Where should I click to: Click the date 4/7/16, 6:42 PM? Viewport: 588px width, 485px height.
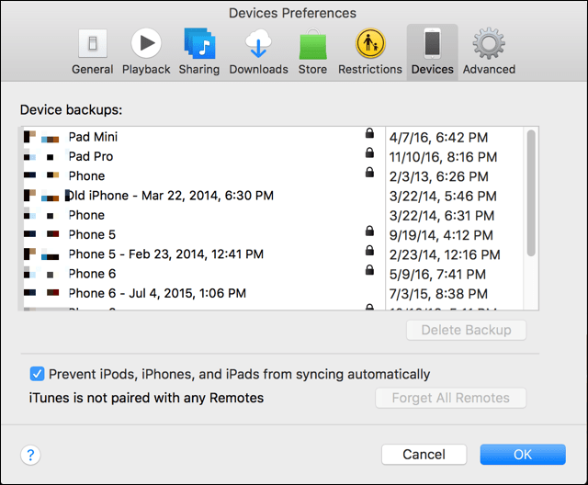point(438,138)
